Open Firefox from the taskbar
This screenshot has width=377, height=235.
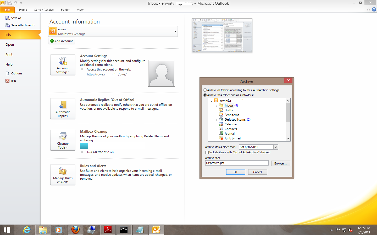click(75, 230)
